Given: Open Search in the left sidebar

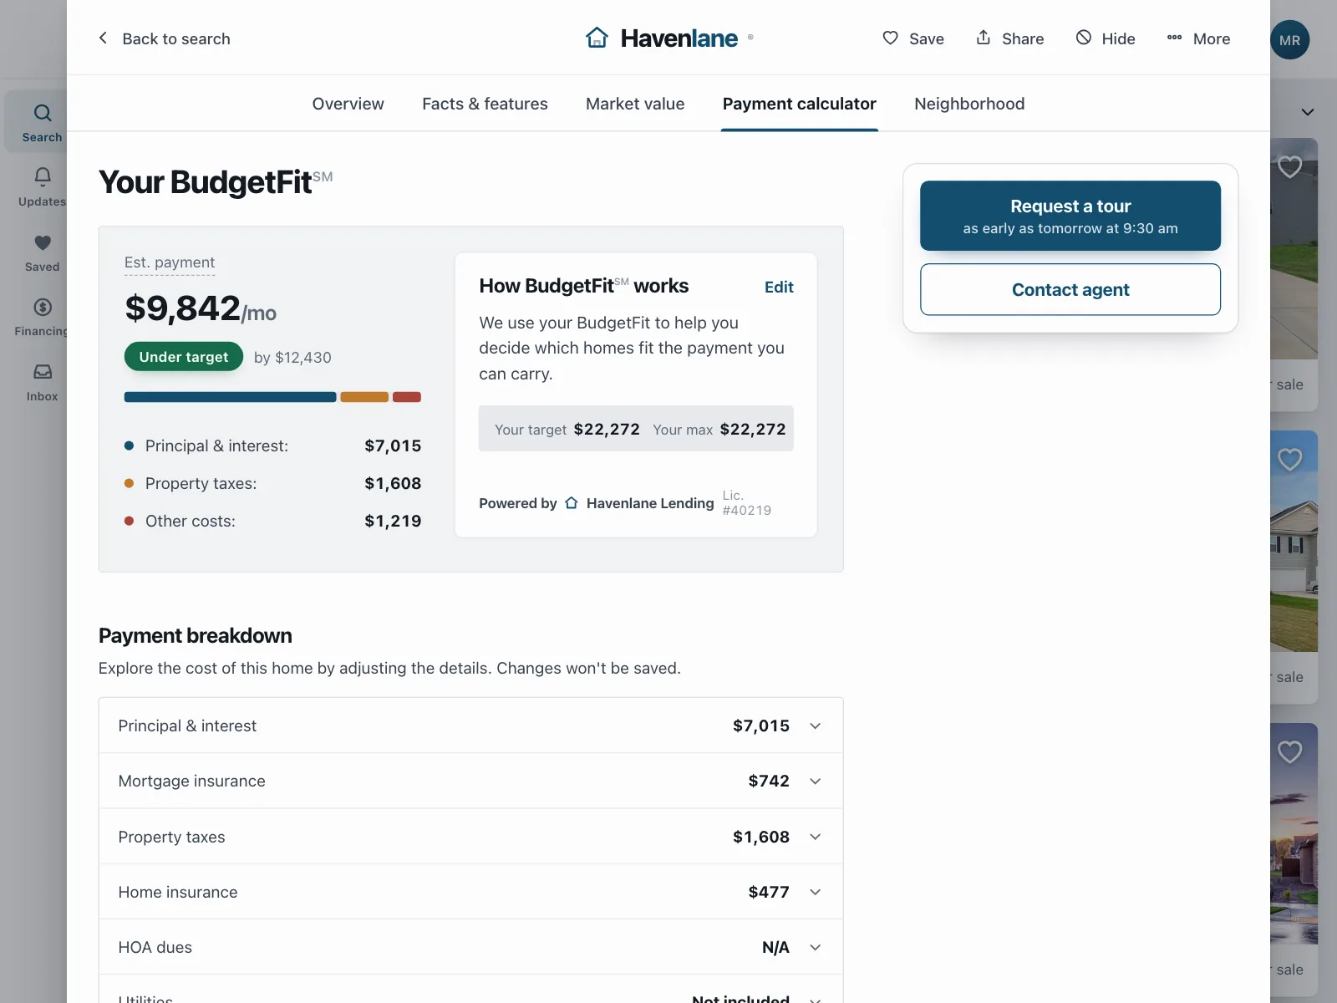Looking at the screenshot, I should tap(42, 122).
